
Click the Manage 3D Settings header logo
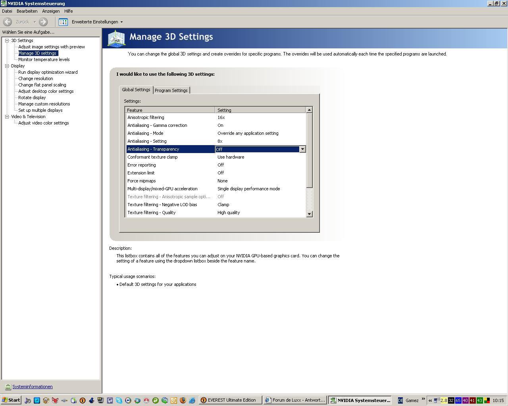pos(116,38)
